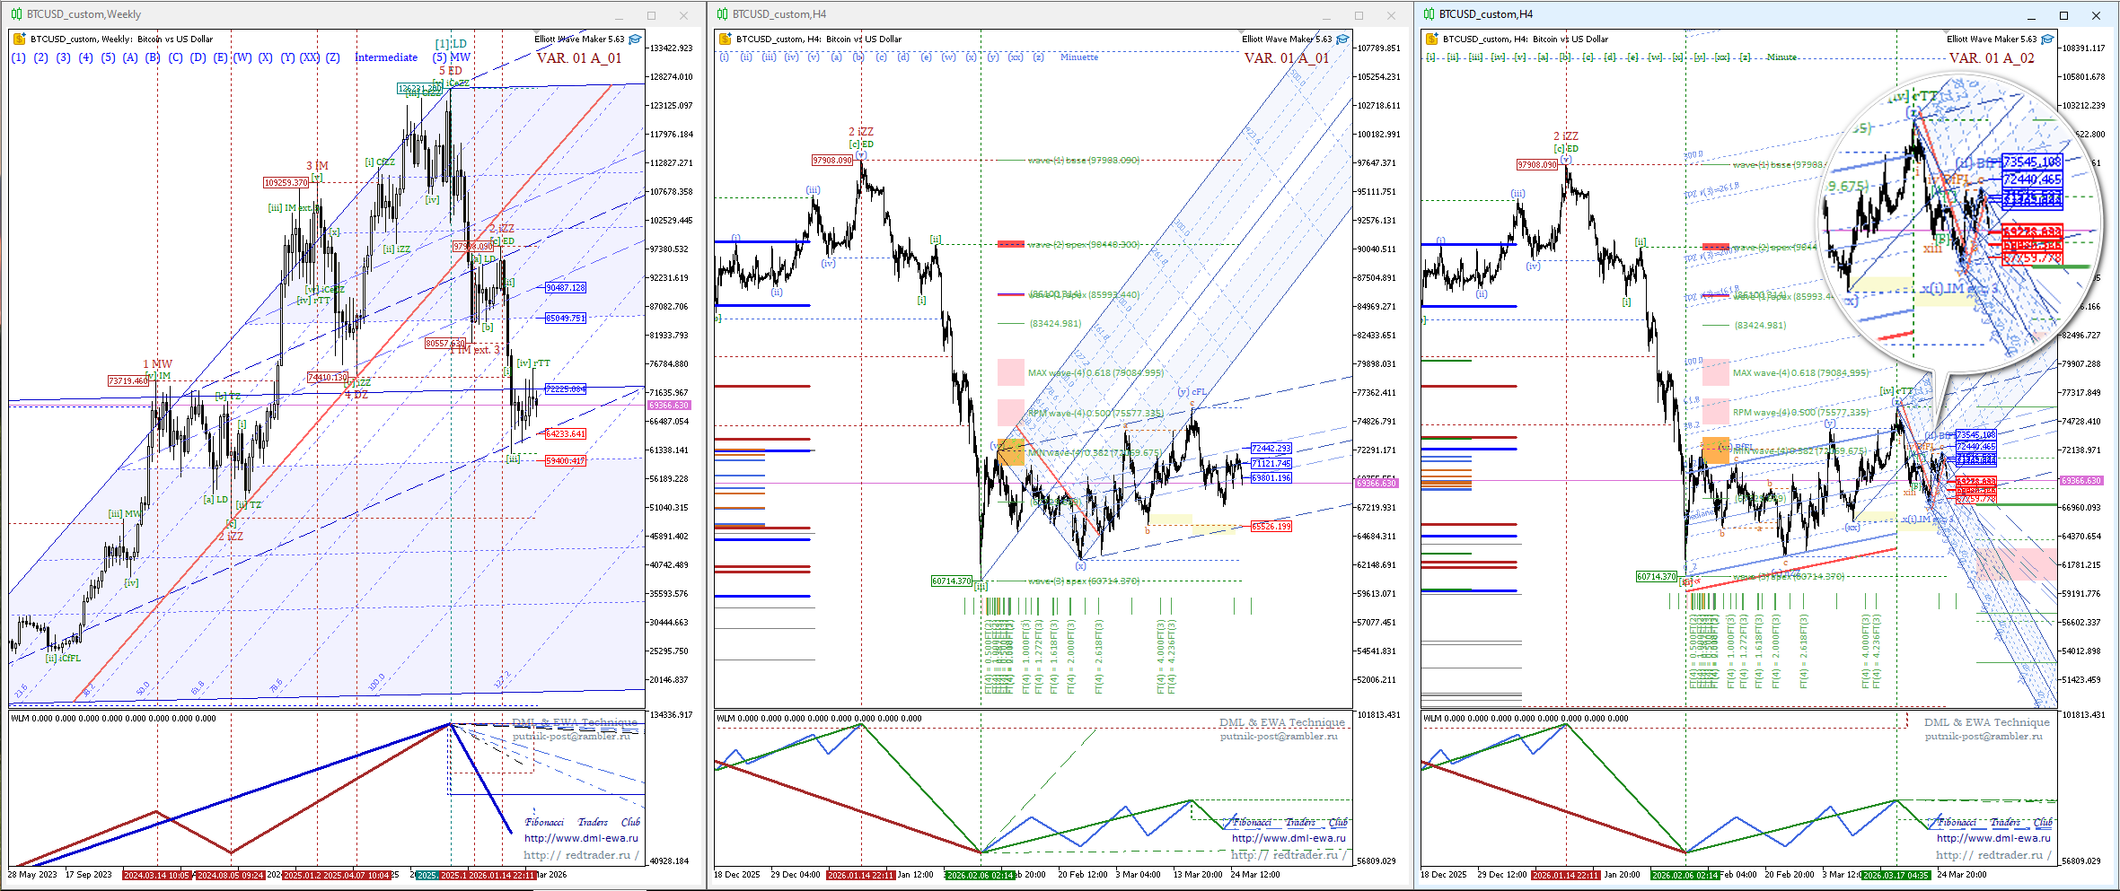The image size is (2120, 891).
Task: Click gold dollar symbol icon in the Minute chart
Action: point(1431,39)
